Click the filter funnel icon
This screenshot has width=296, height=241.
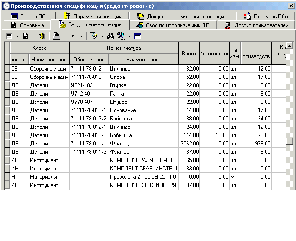[x=94, y=36]
